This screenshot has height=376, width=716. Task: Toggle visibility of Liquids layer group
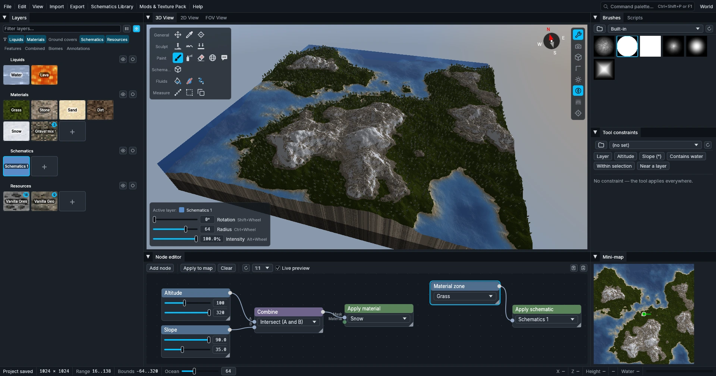tap(123, 59)
